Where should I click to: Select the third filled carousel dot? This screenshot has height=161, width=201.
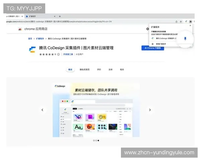[98, 141]
